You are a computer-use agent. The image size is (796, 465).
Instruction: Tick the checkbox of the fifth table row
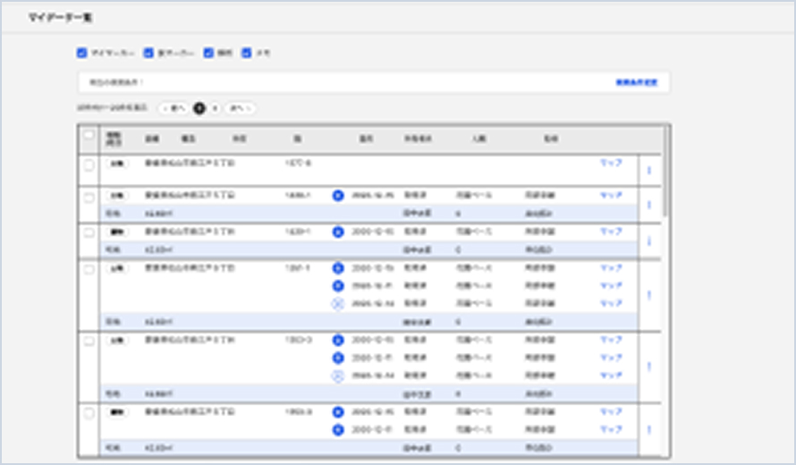point(89,341)
